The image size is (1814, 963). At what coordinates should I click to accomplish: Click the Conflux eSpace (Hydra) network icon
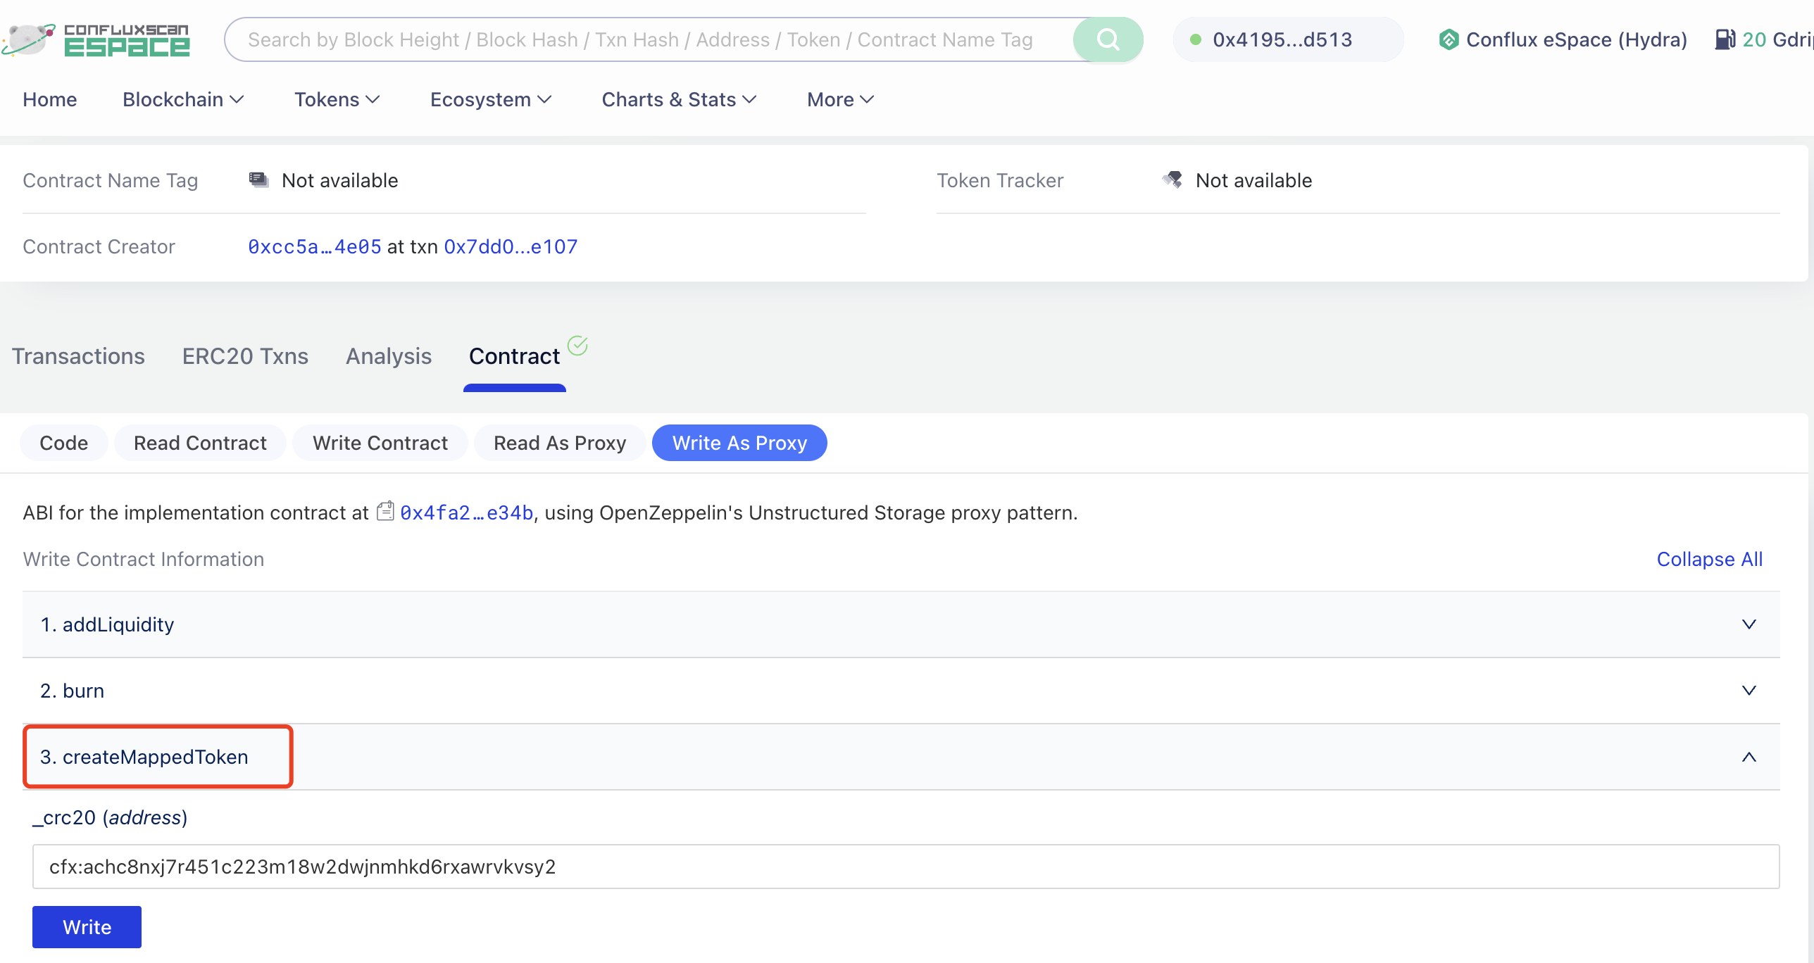pos(1449,39)
